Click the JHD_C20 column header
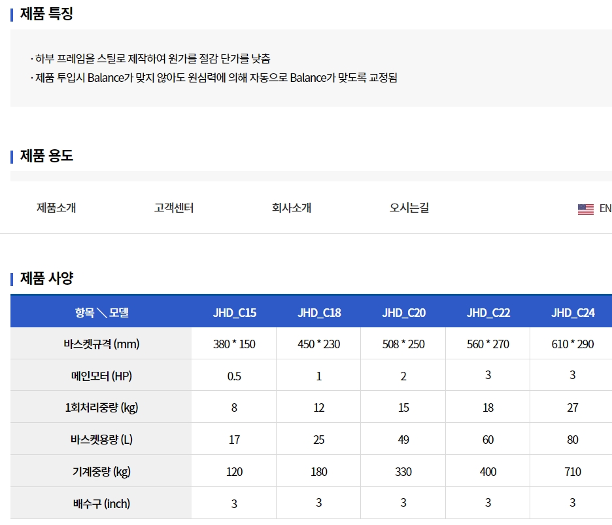Image resolution: width=612 pixels, height=525 pixels. 403,312
